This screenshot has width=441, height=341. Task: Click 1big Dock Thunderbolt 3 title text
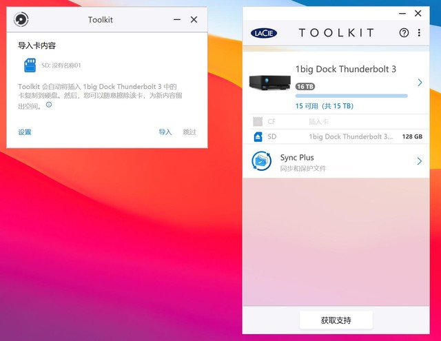point(346,69)
